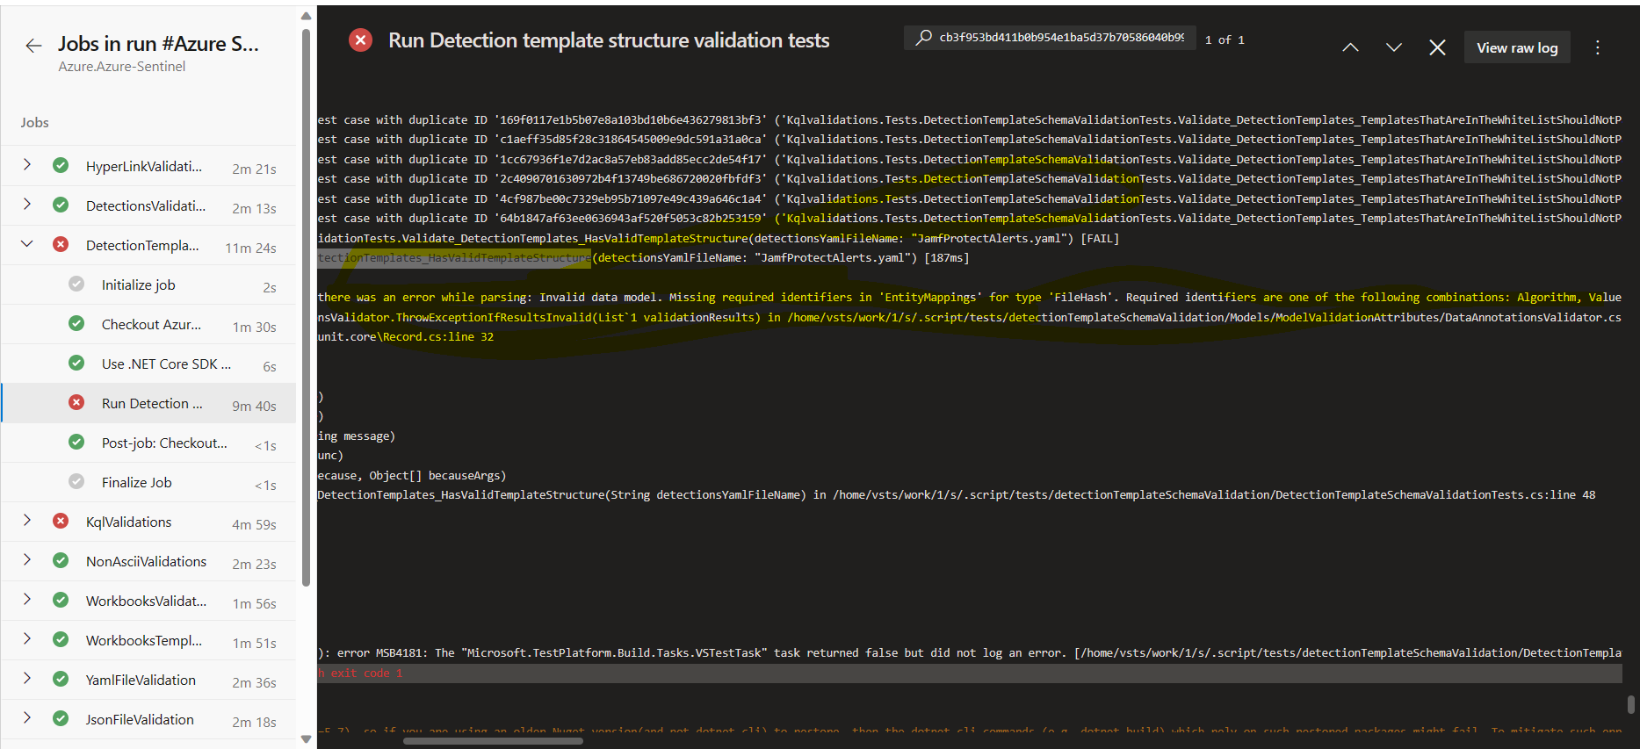Select the NonAsciiValidations job row
This screenshot has width=1640, height=749.
(x=149, y=561)
